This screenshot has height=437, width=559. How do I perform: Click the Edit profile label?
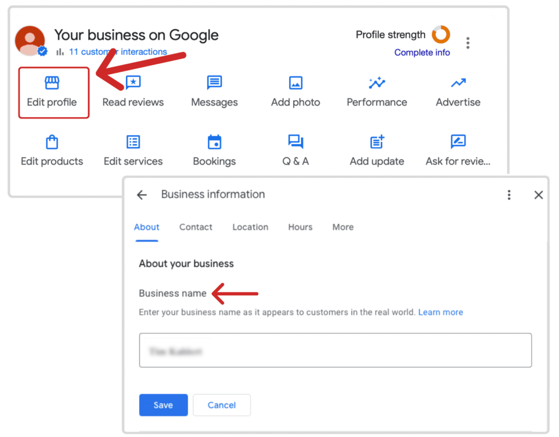[52, 103]
